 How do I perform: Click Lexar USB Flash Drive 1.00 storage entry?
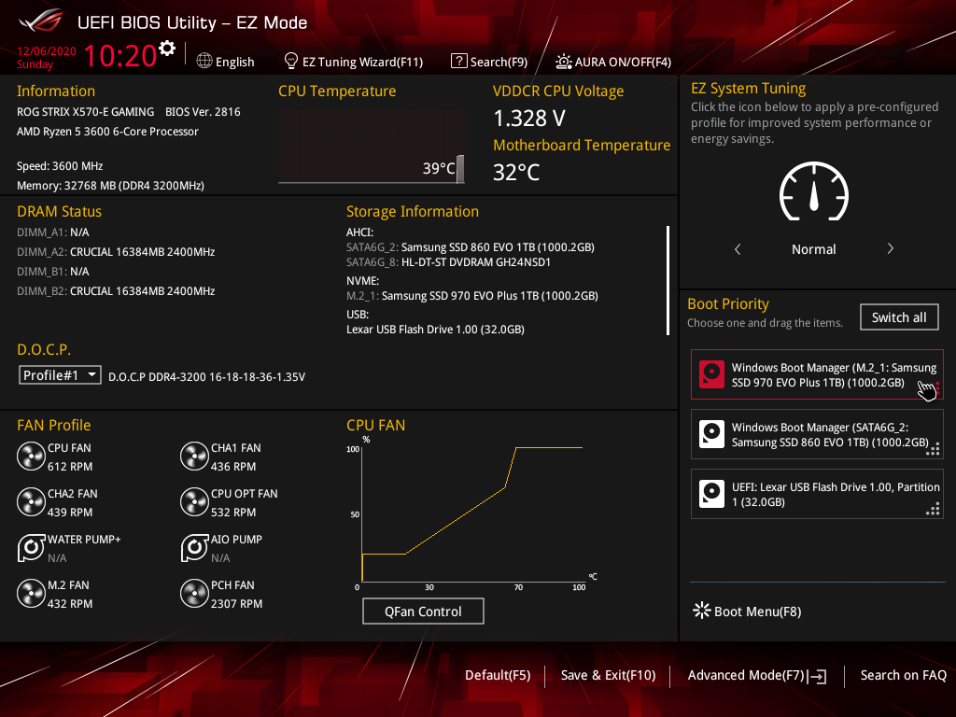tap(435, 330)
